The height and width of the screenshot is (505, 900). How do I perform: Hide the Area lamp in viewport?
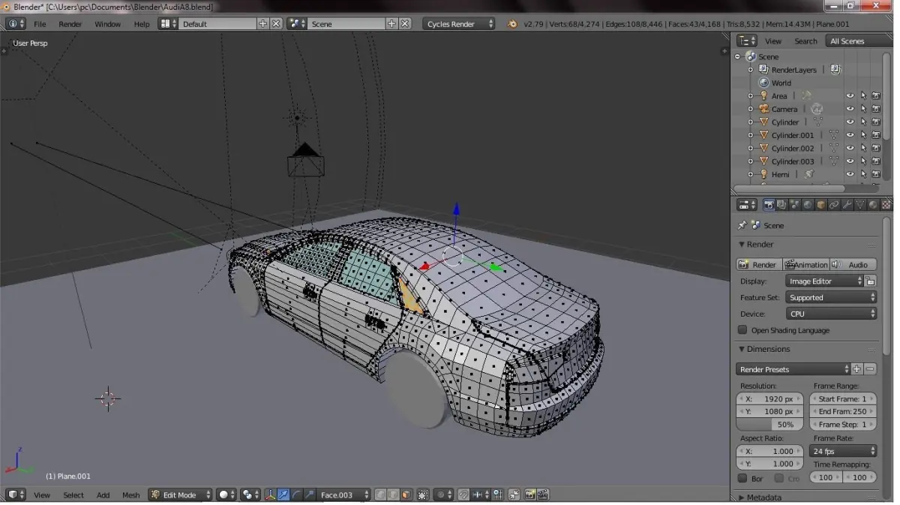[850, 96]
